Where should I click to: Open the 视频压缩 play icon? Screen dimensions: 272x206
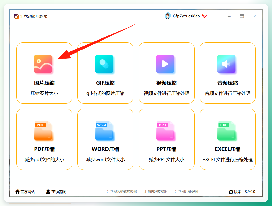165,64
